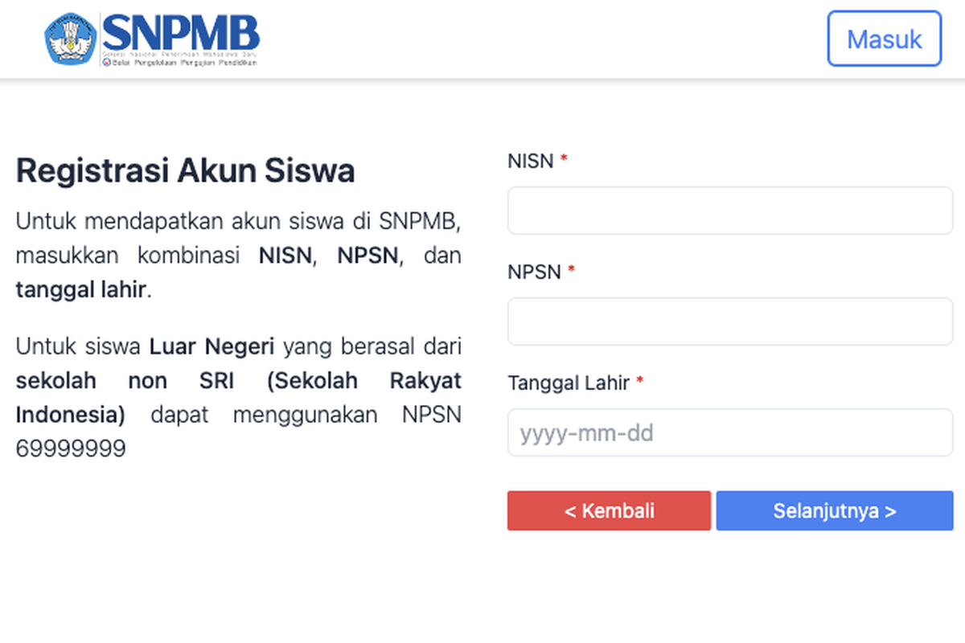The image size is (965, 643).
Task: Open the Tanggal Lahir date field
Action: pos(729,433)
